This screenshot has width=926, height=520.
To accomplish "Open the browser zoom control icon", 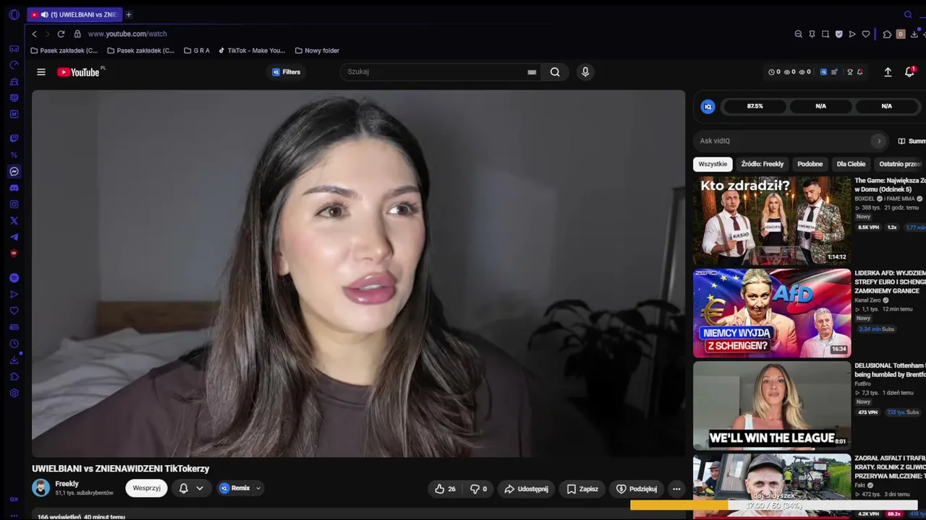I will point(799,34).
